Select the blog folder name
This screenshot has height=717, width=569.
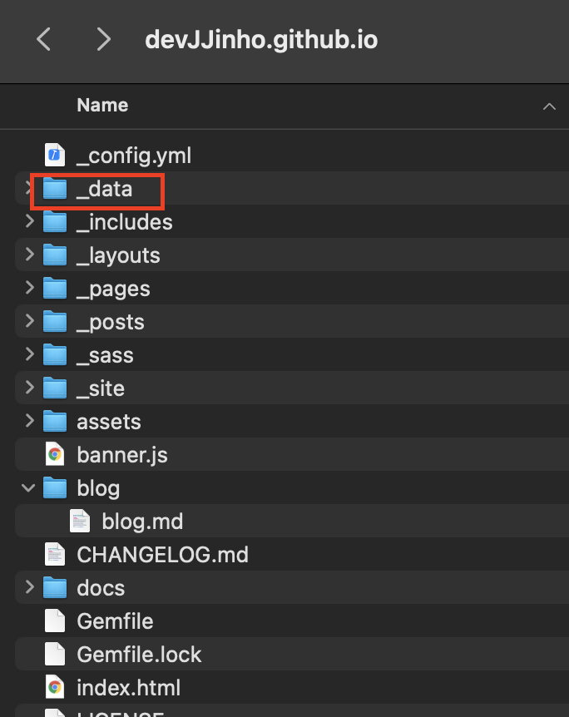(98, 489)
